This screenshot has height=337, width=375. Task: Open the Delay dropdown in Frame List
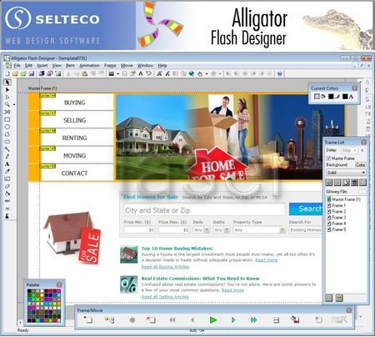click(x=348, y=150)
